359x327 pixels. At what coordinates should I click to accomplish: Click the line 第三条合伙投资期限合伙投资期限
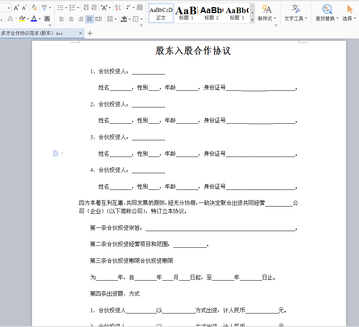131,261
